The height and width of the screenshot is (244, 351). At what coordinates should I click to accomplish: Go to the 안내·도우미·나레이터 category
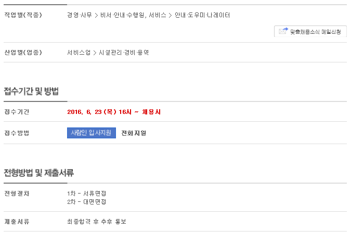pos(202,15)
